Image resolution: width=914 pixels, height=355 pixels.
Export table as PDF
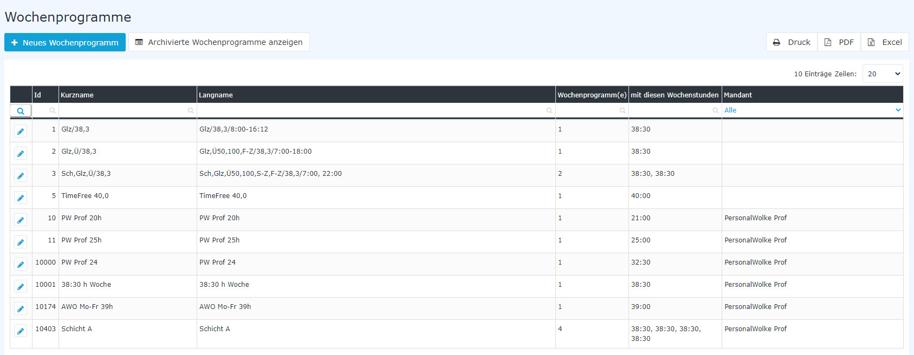click(839, 42)
